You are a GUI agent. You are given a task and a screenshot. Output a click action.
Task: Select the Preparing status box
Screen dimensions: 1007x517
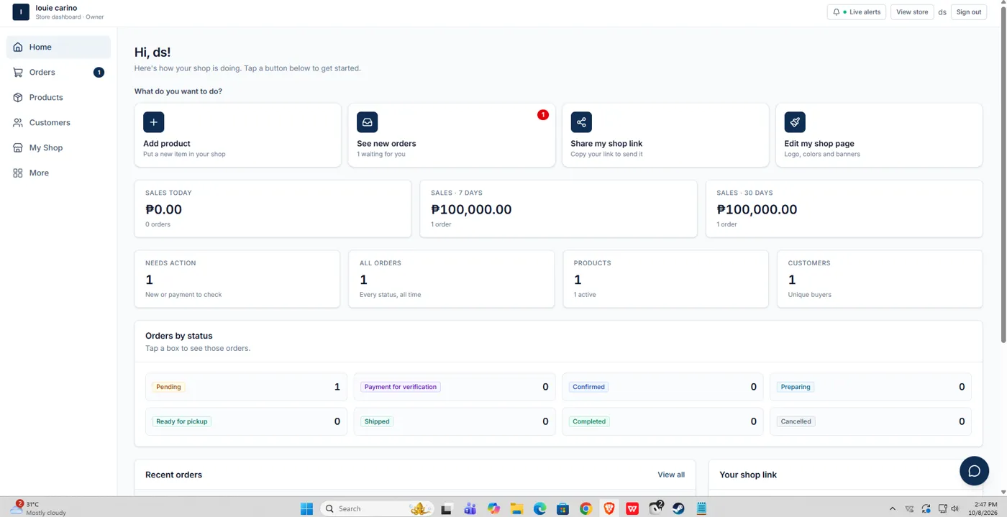pos(870,387)
